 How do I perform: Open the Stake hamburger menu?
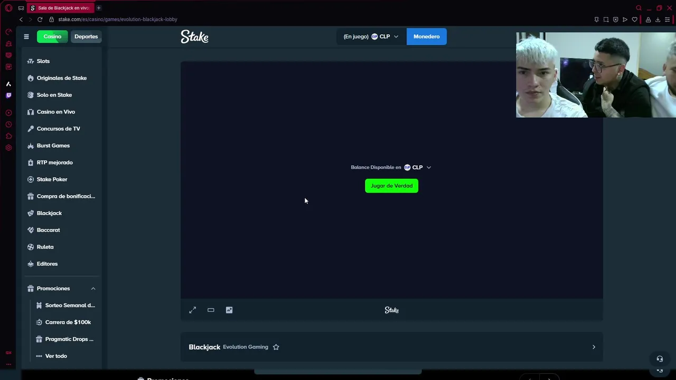26,36
